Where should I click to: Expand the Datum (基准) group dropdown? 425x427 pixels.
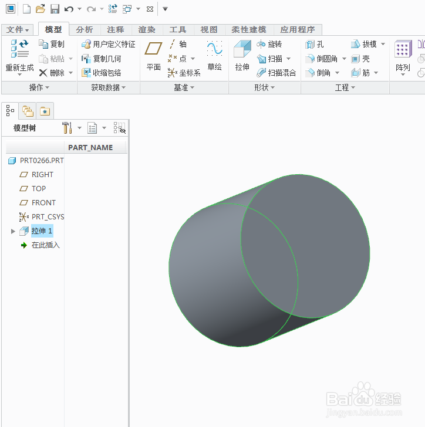point(184,87)
